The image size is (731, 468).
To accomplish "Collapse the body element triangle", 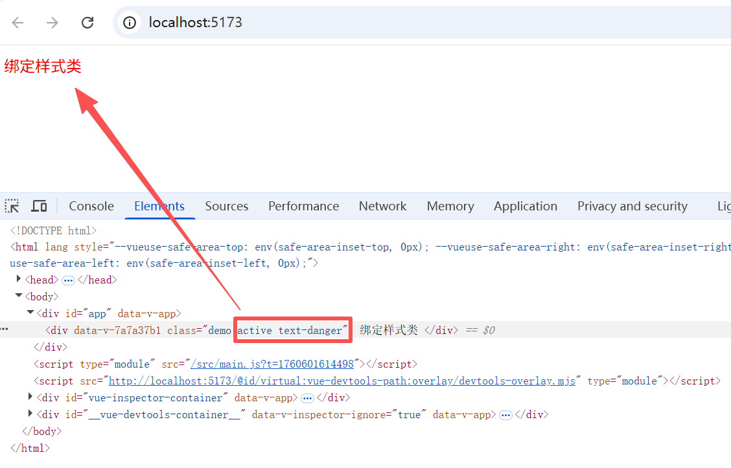I will click(x=19, y=295).
